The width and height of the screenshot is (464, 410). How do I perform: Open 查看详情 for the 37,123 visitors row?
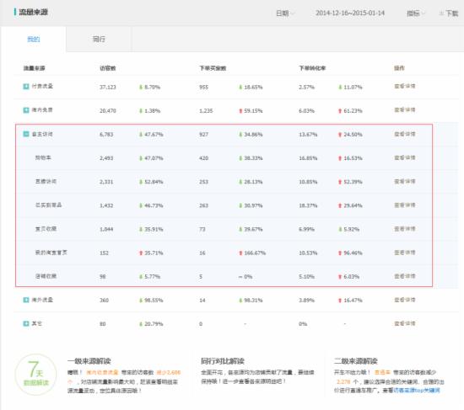pyautogui.click(x=404, y=86)
